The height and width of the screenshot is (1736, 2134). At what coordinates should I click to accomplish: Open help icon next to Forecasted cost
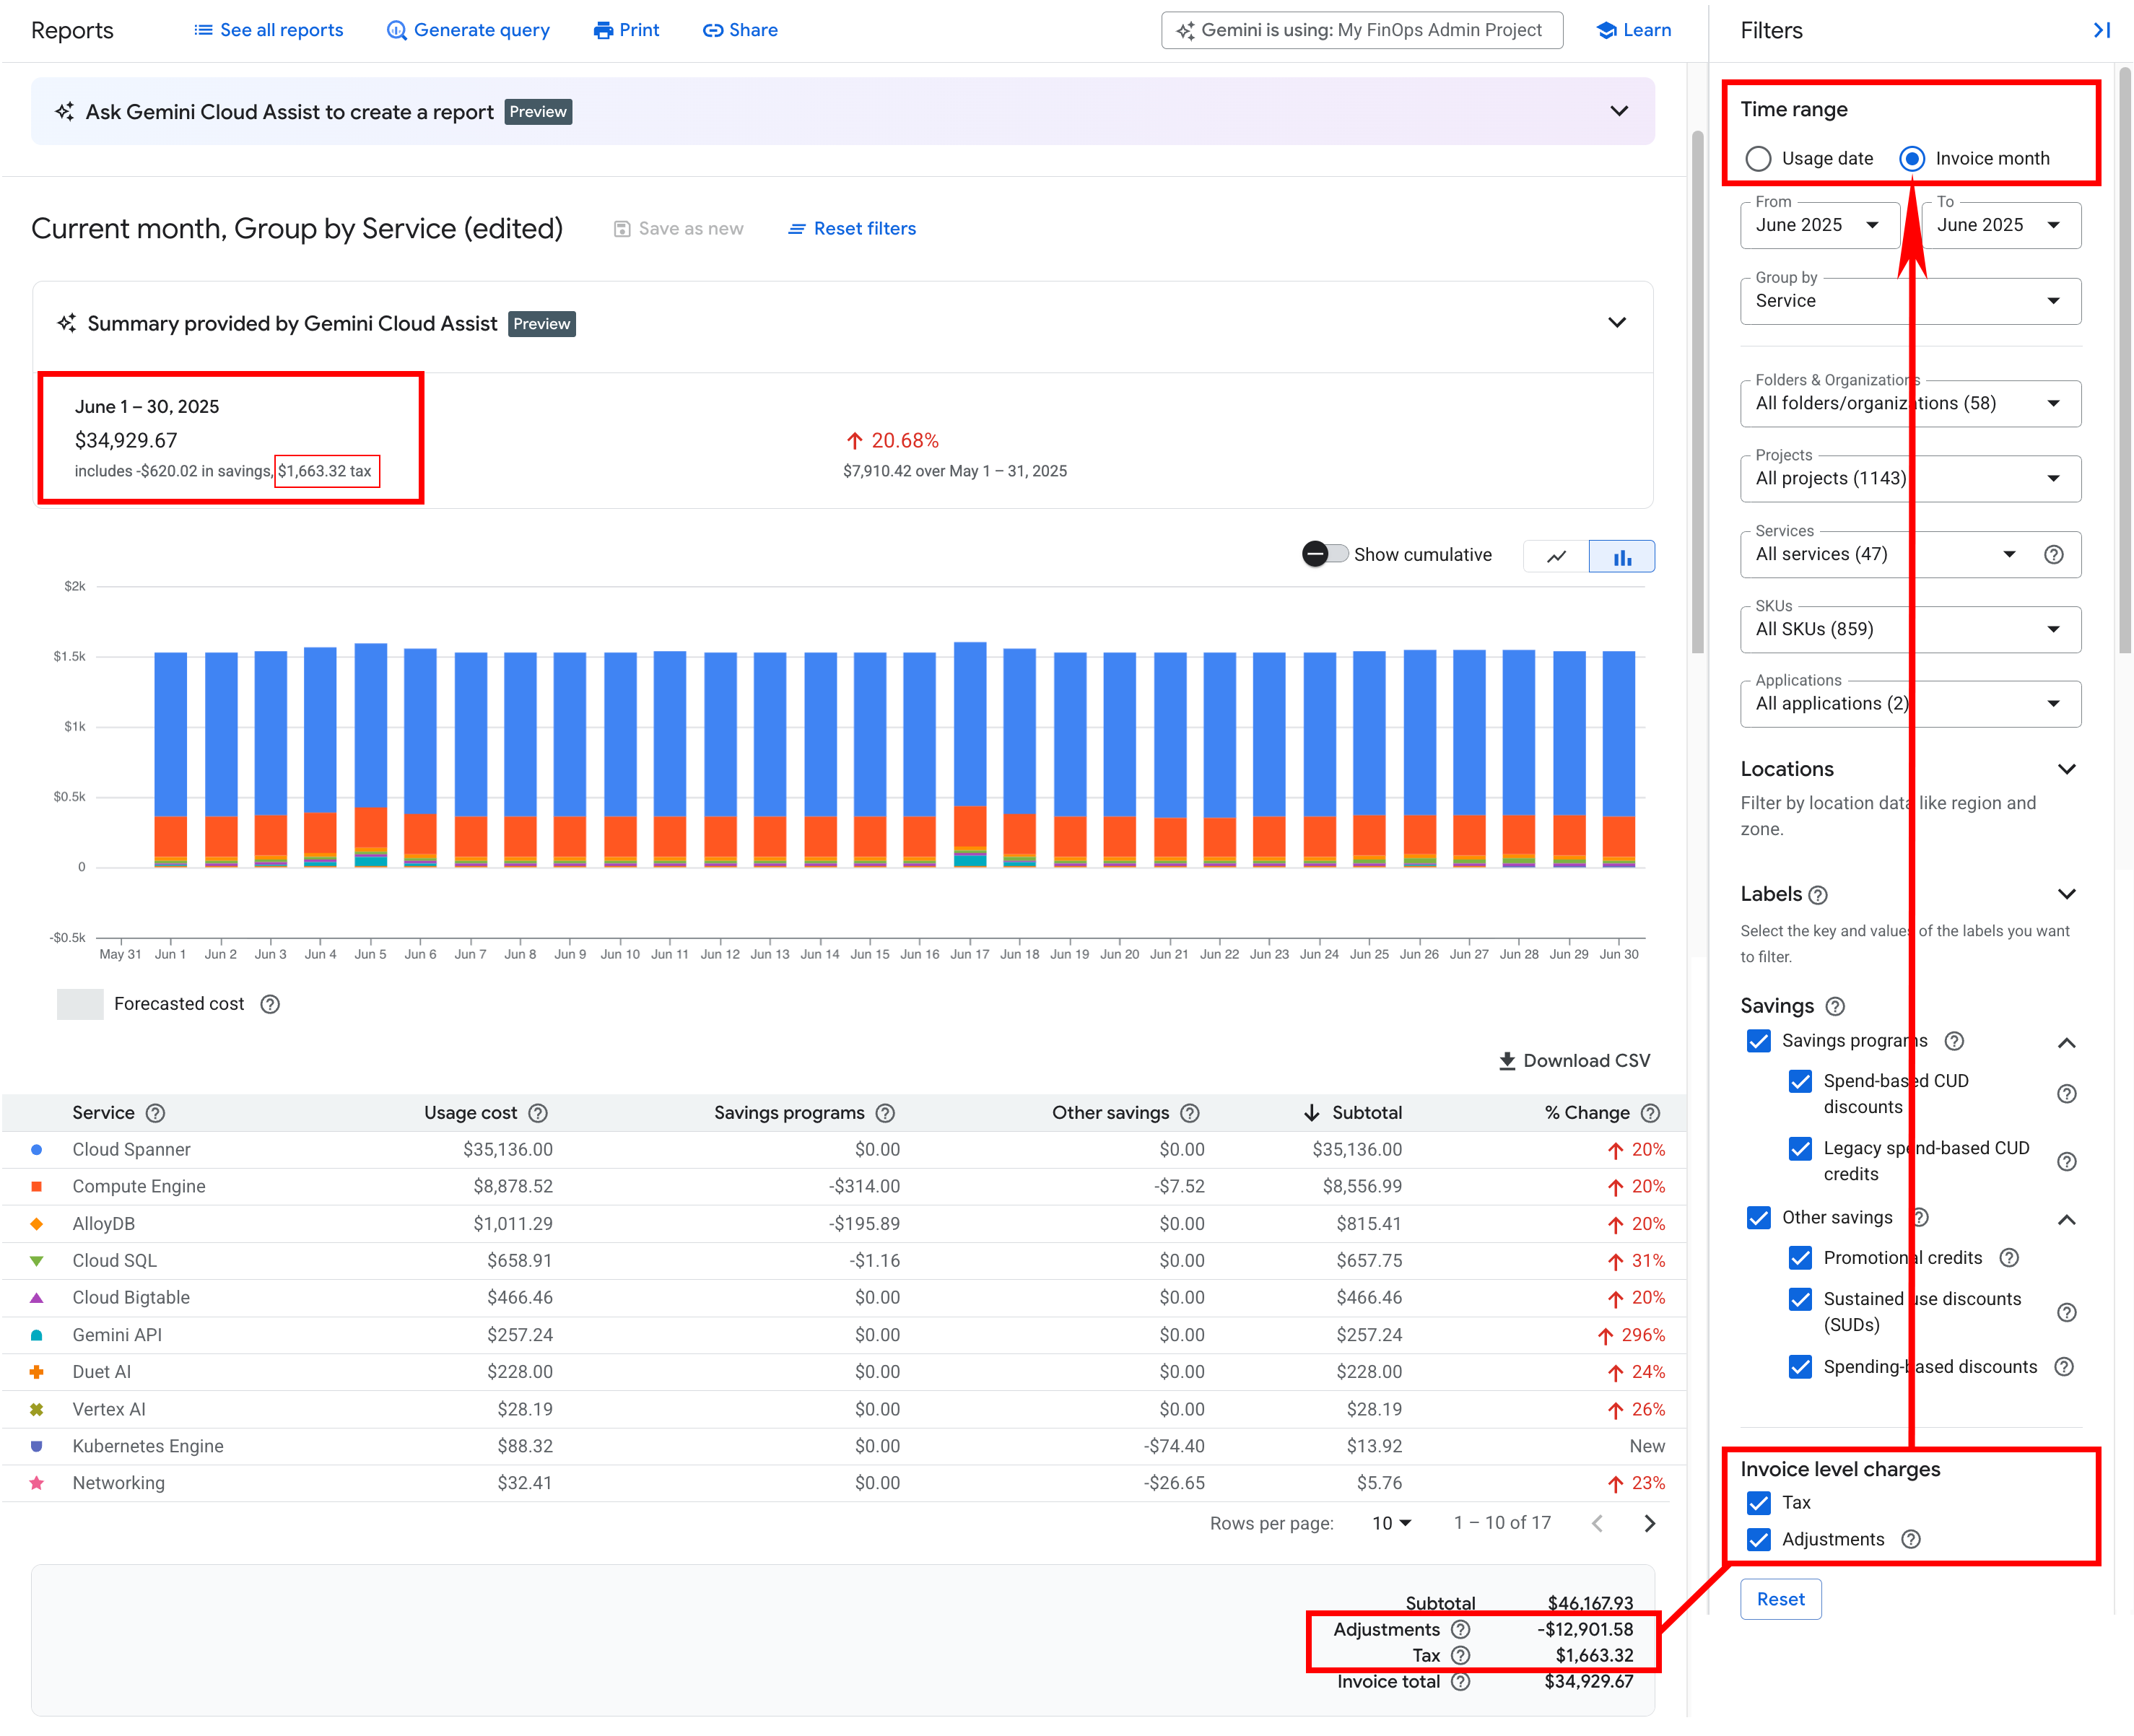(x=270, y=1004)
